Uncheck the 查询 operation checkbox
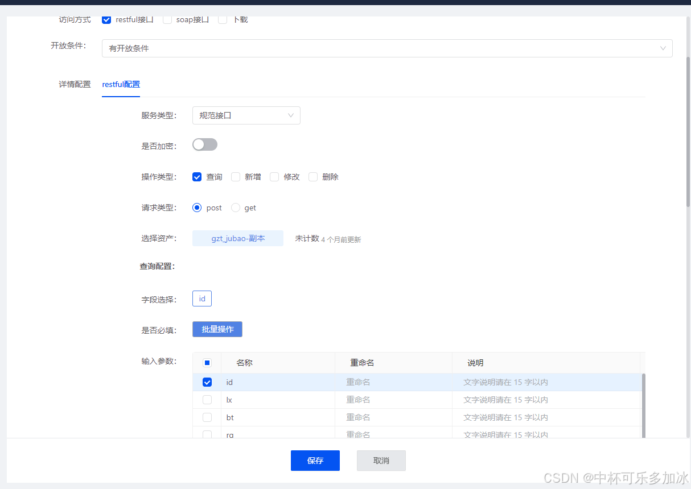This screenshot has width=691, height=489. (198, 177)
